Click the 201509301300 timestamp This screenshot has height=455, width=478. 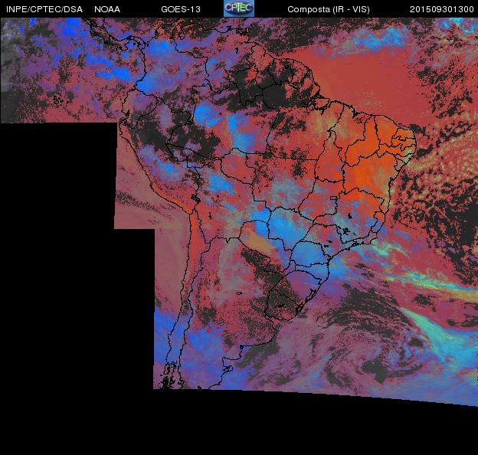coord(441,9)
